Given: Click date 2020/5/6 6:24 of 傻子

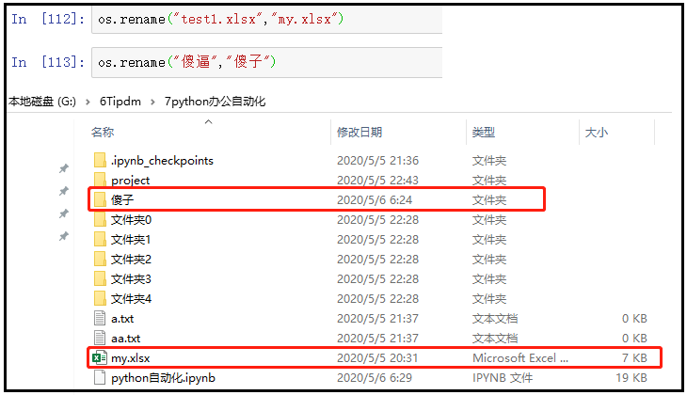Looking at the screenshot, I should [375, 199].
